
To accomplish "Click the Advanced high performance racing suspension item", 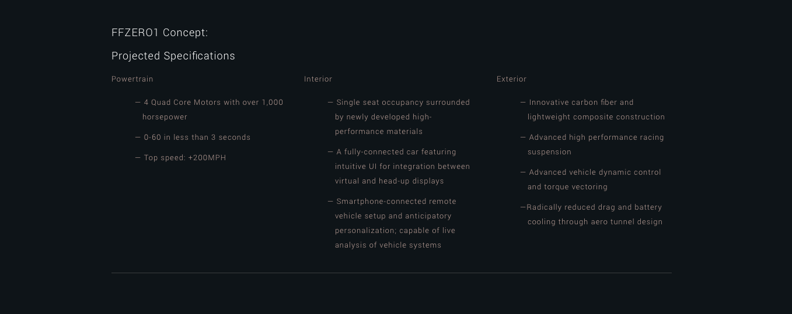I will [592, 144].
